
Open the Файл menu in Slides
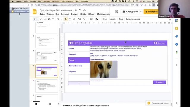click(42, 14)
